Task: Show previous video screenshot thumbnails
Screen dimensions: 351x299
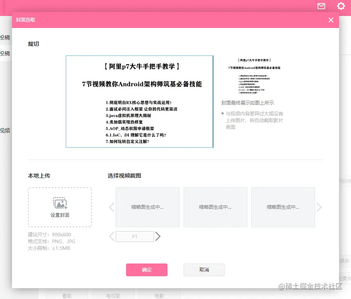Action: tap(112, 207)
